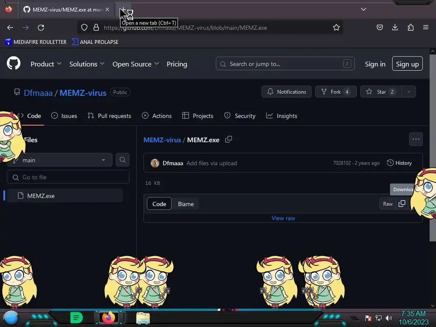Click the search files magnifier button
This screenshot has height=327, width=436.
click(x=122, y=160)
